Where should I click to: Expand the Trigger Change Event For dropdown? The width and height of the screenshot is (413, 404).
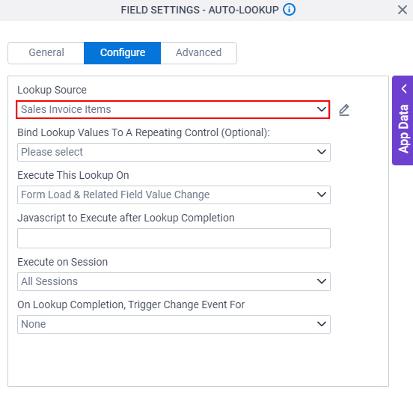coord(174,324)
